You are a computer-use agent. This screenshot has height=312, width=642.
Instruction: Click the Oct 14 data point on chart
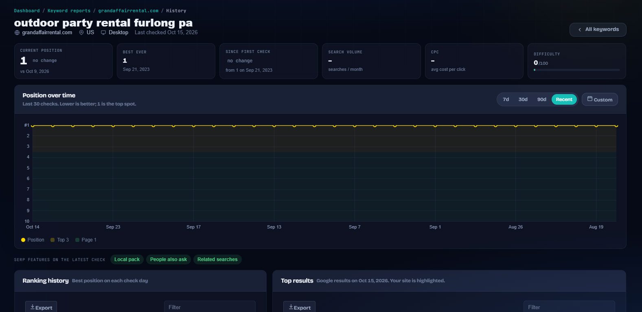[x=33, y=126]
